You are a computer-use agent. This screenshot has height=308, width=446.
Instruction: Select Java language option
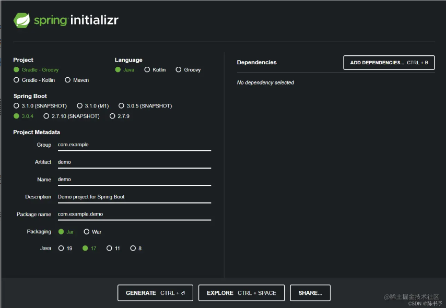click(x=125, y=69)
